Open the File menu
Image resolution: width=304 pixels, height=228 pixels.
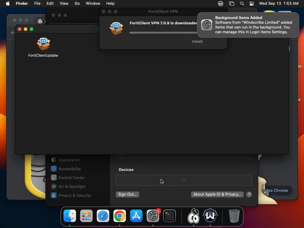coord(37,4)
